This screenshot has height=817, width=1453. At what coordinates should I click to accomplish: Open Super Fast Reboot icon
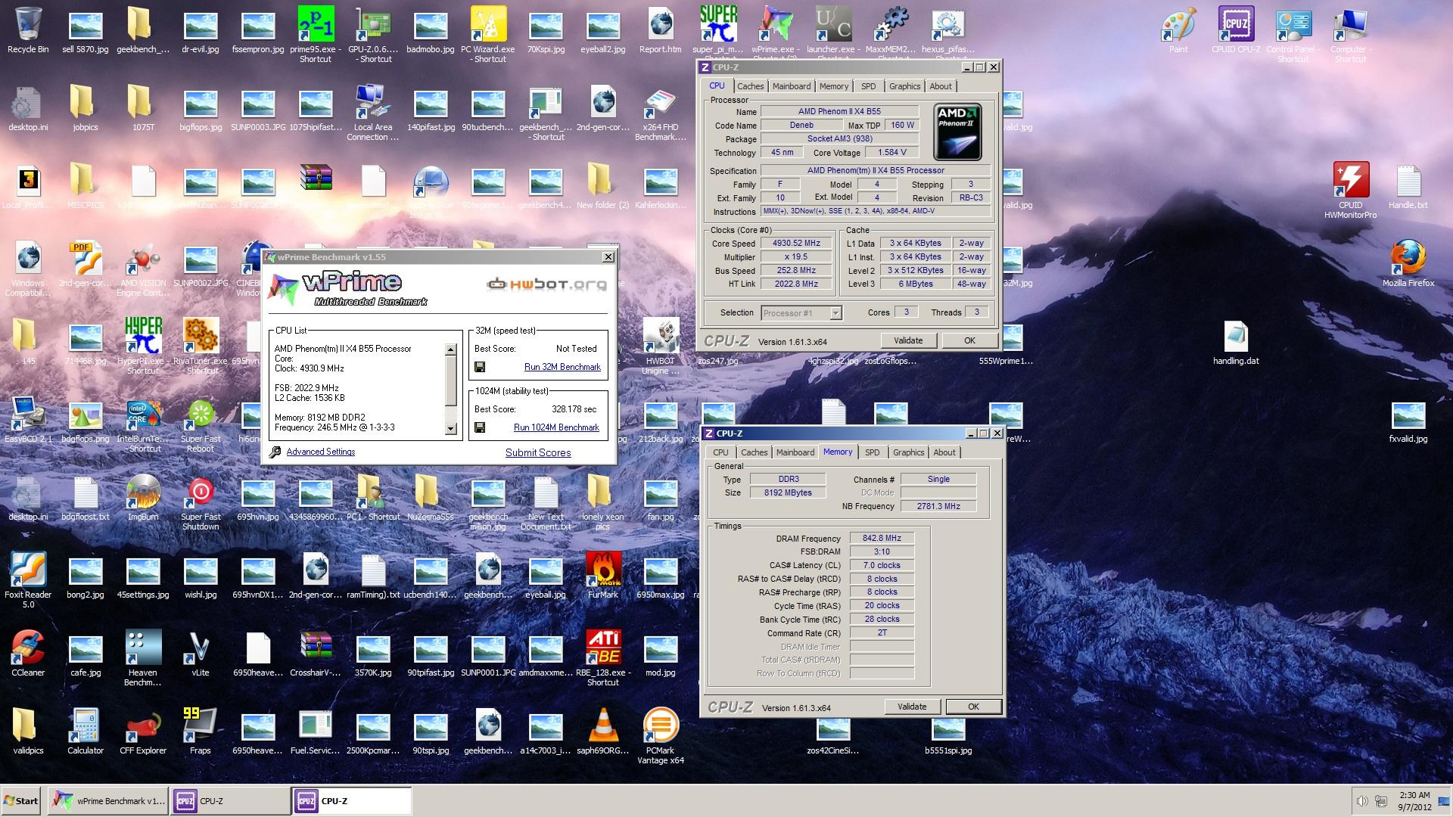click(x=201, y=426)
